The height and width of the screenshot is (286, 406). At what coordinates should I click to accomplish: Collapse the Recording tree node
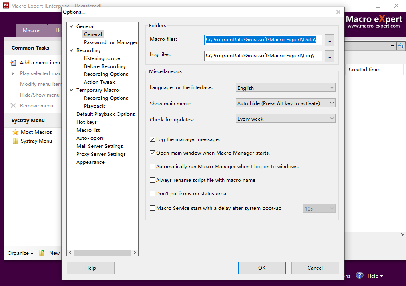click(x=71, y=50)
